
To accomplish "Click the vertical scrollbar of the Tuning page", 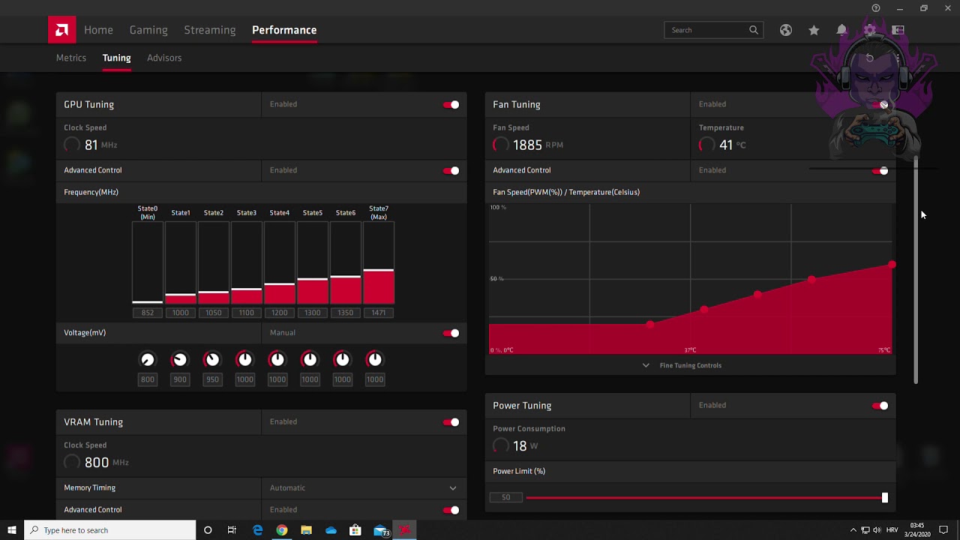I will coord(916,270).
